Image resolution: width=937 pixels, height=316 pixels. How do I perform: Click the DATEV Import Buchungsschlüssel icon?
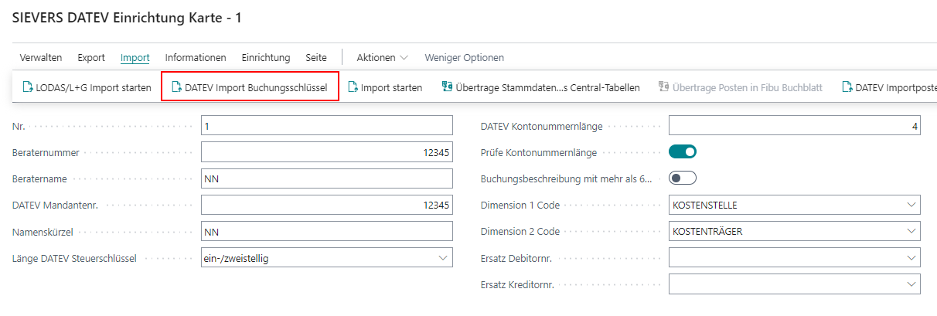176,87
